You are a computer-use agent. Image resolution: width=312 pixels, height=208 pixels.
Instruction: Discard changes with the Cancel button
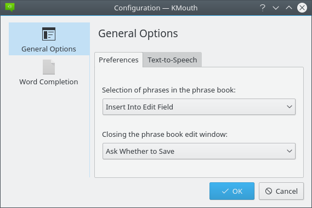click(281, 191)
